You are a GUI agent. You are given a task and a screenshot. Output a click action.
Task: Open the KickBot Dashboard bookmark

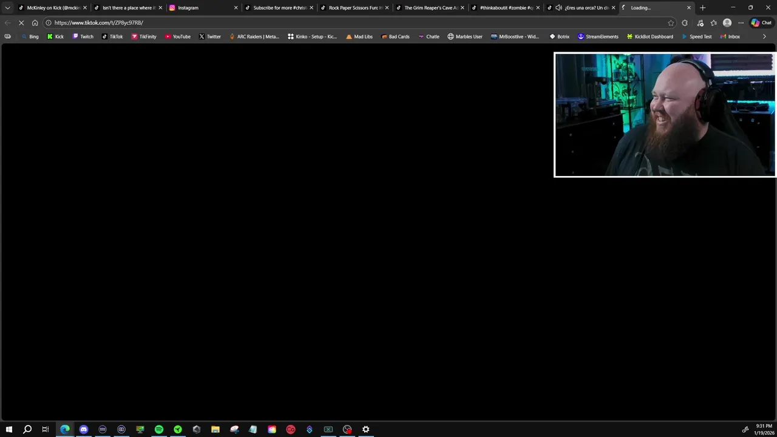tap(650, 36)
